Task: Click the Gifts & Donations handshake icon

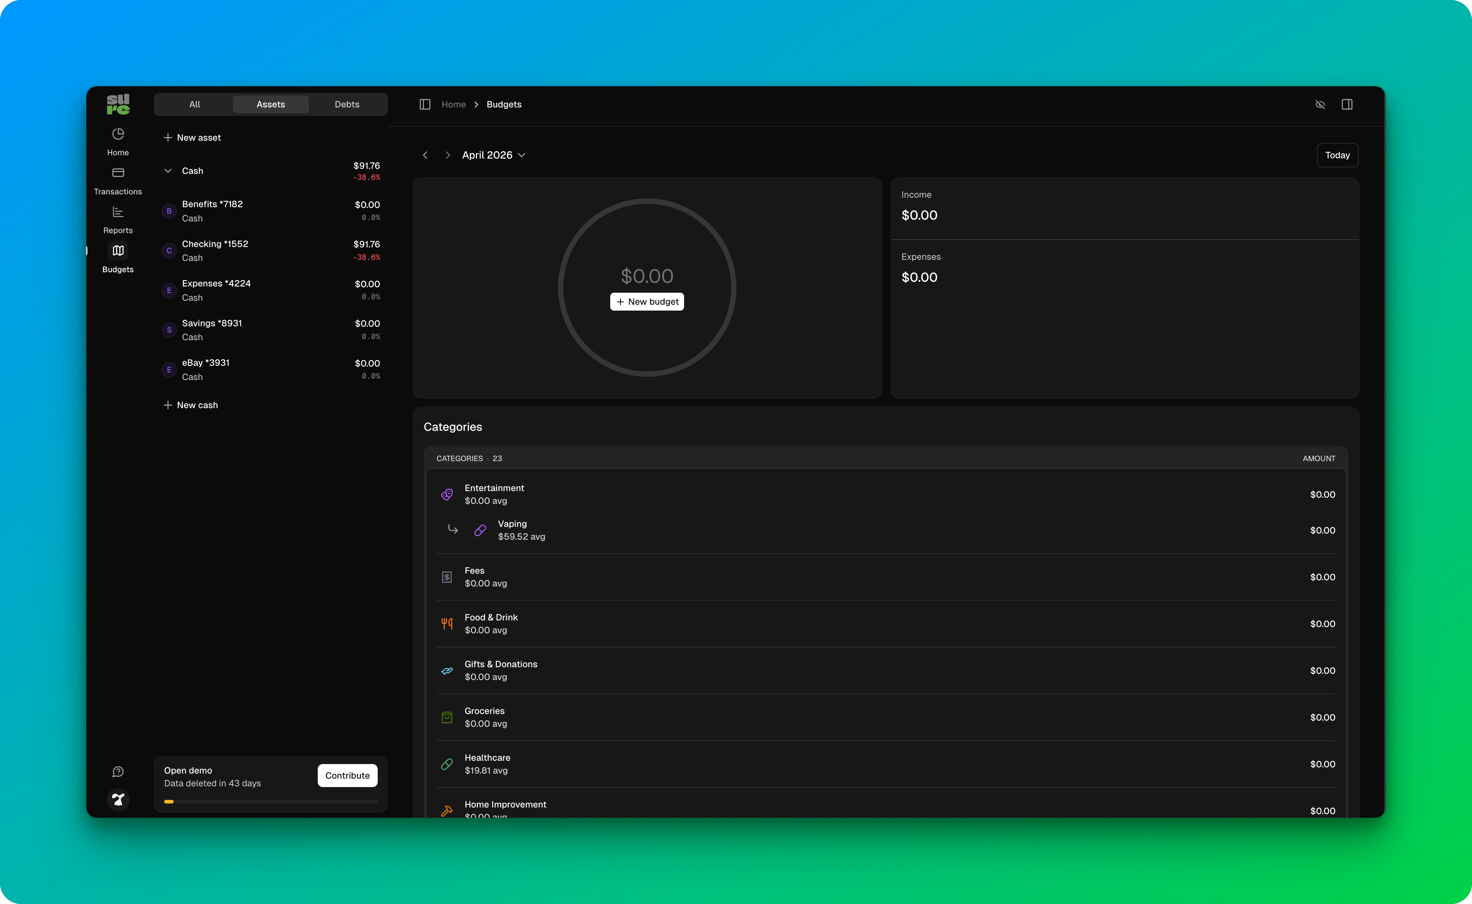Action: point(447,671)
